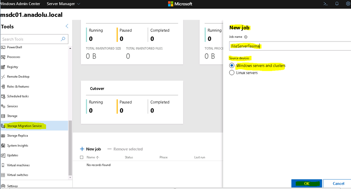Click the Storage Migration Service icon
351x189 pixels.
[x=3, y=126]
